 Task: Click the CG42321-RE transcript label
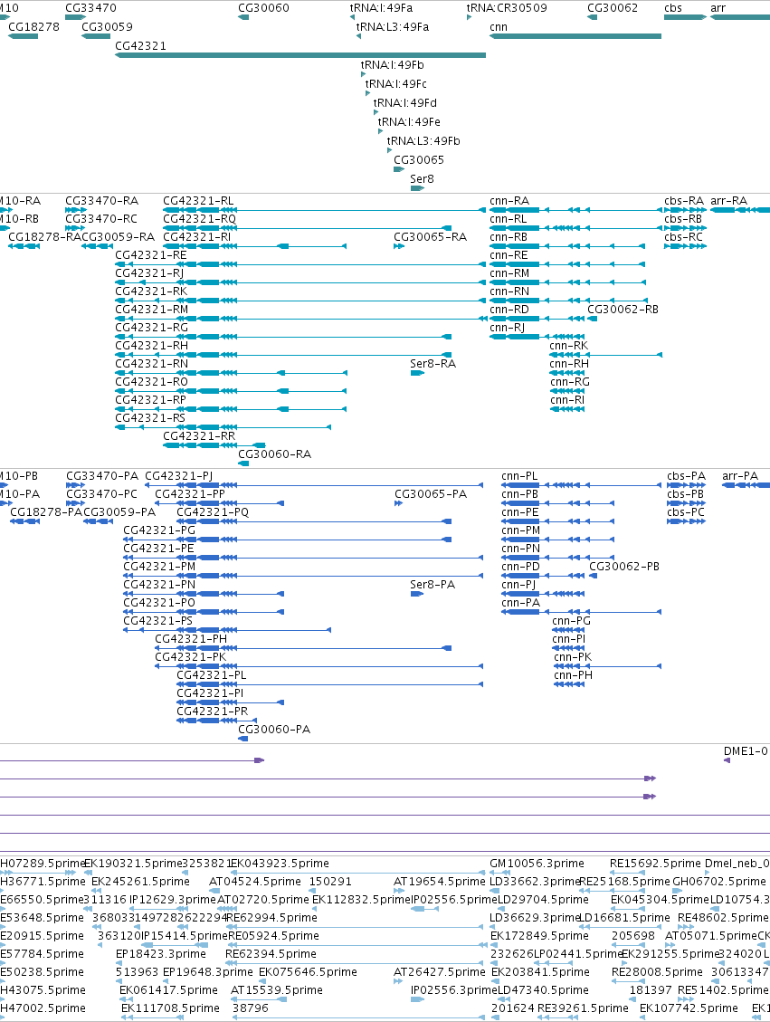[x=151, y=255]
